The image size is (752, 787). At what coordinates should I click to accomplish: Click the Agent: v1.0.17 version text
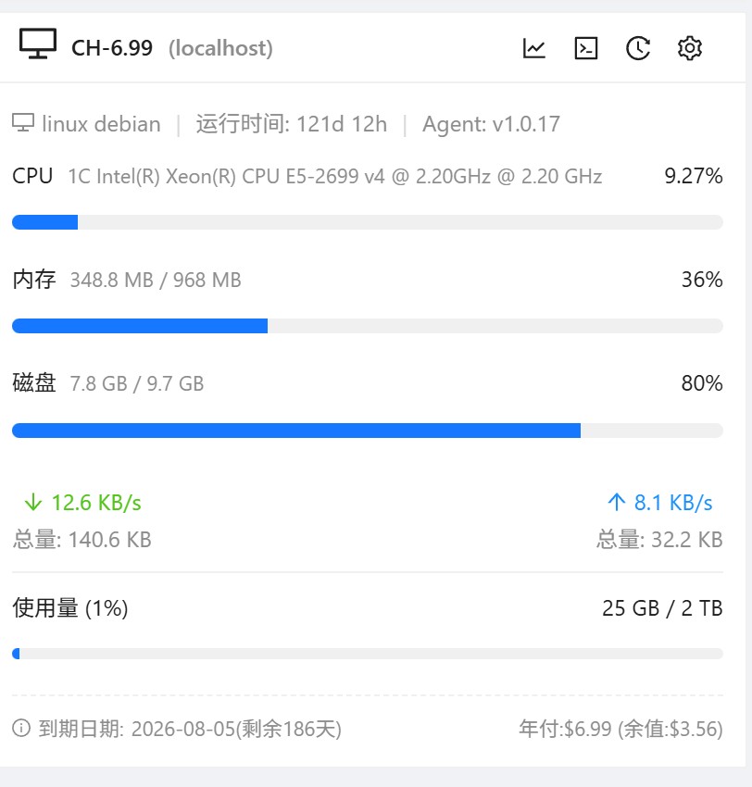click(x=491, y=124)
